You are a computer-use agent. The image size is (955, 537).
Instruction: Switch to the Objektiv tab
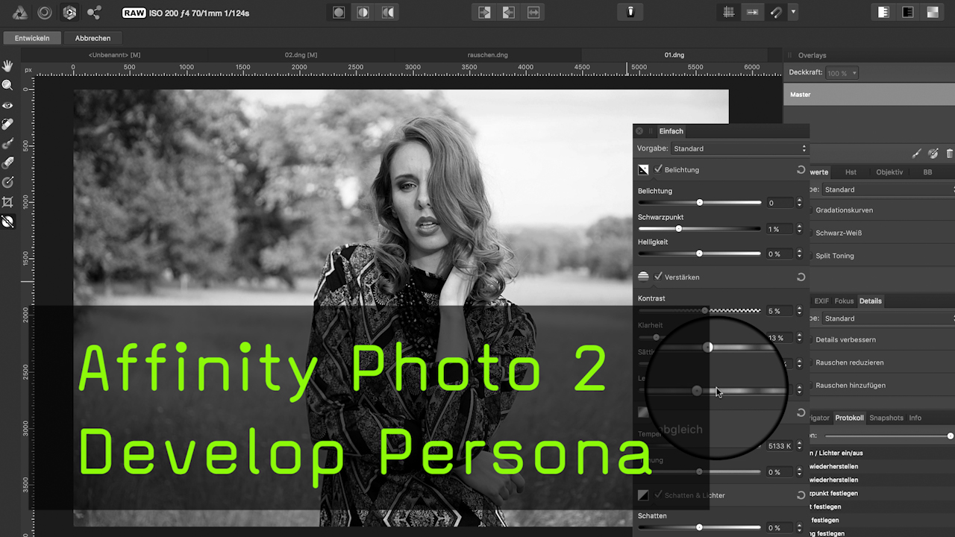pos(889,172)
